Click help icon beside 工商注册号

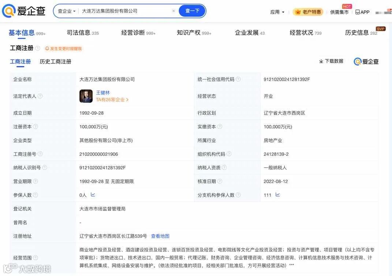(40, 154)
